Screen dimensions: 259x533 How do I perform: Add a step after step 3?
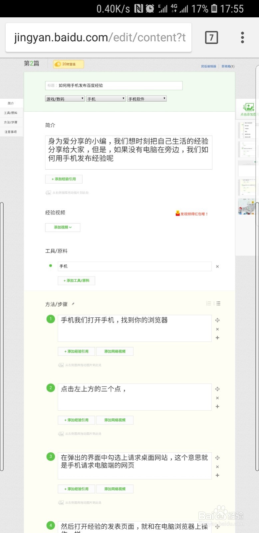[217, 475]
